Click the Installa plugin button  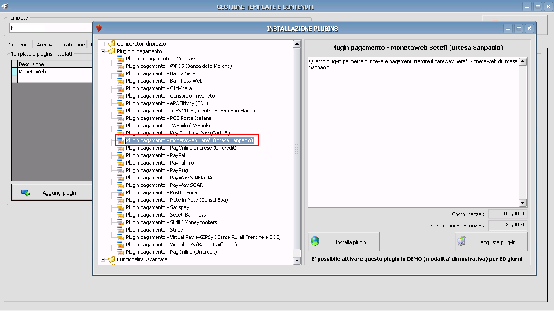pos(344,242)
